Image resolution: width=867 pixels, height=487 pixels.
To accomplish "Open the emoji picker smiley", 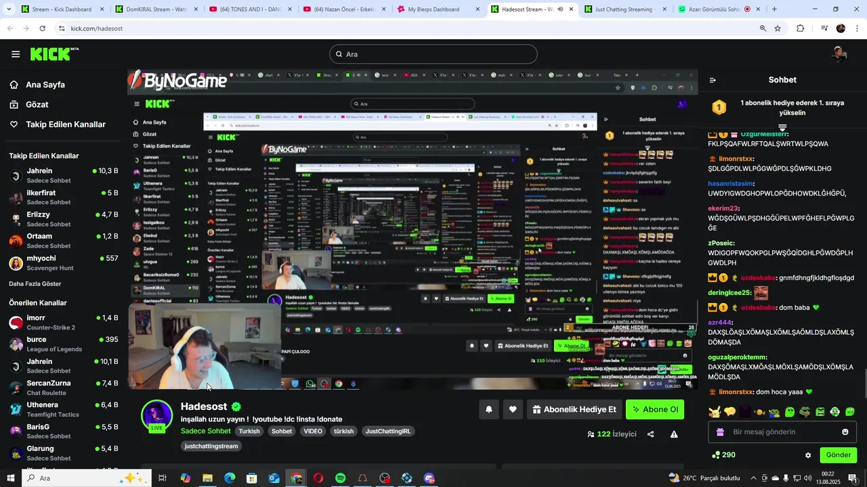I will [845, 432].
